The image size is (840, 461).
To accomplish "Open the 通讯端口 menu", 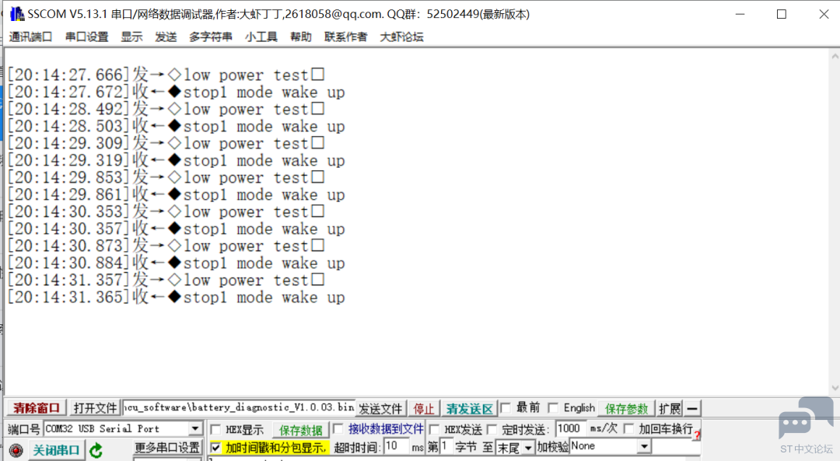I will coord(30,37).
